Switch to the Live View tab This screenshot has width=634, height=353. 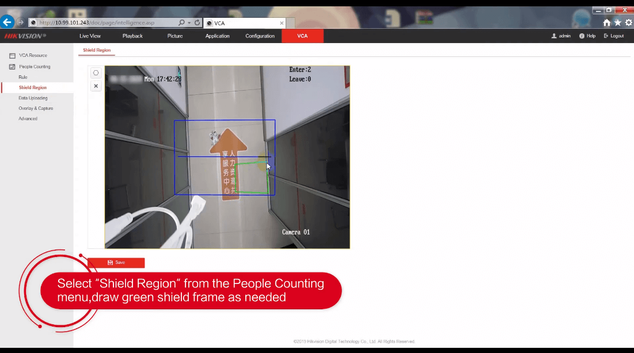click(x=90, y=36)
